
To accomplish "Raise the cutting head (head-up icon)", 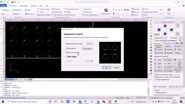I will tap(177, 26).
